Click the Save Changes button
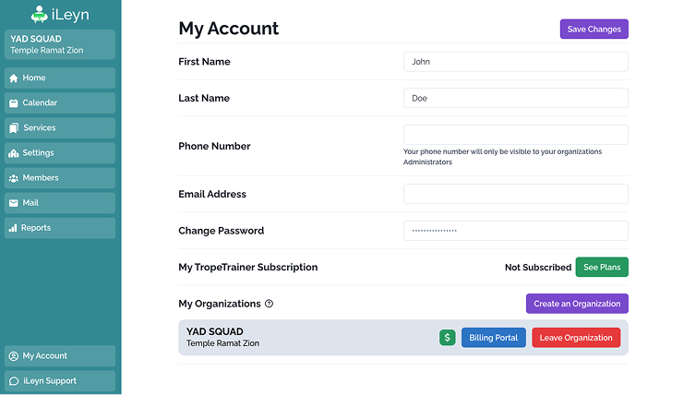684x395 pixels. tap(594, 30)
